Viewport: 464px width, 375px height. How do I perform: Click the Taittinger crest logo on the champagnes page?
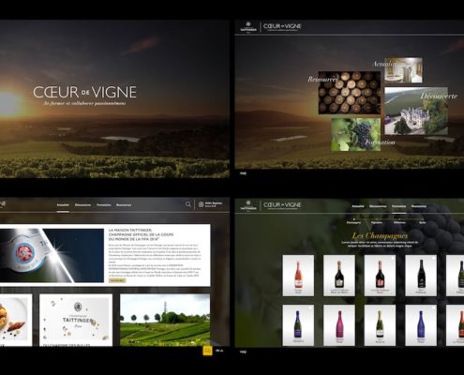click(248, 205)
